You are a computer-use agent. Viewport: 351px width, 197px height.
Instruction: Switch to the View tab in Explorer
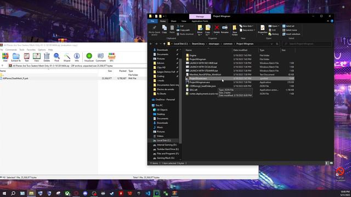(x=184, y=21)
